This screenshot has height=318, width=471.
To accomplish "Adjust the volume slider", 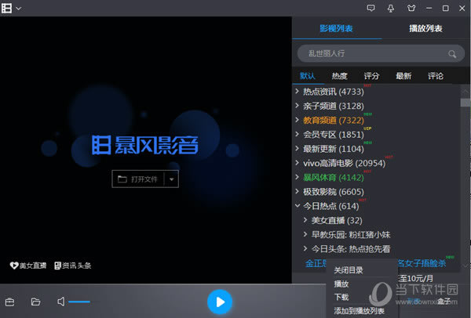I will pyautogui.click(x=79, y=302).
